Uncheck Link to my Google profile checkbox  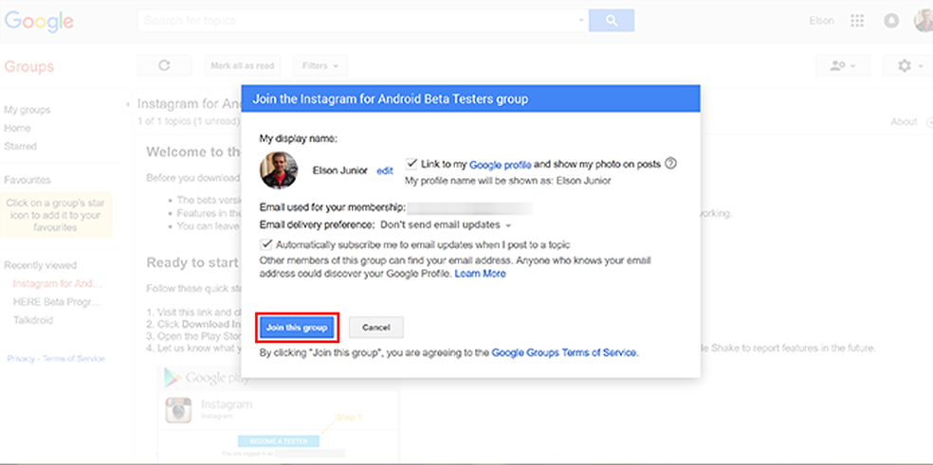coord(411,164)
